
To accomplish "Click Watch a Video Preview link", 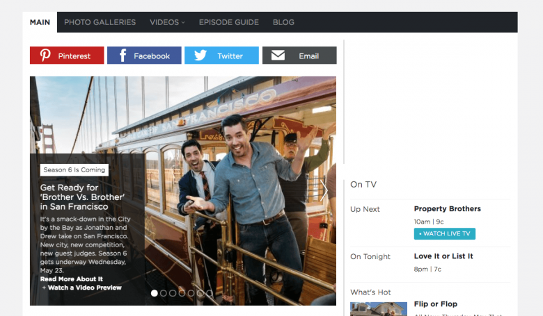I will click(x=82, y=288).
